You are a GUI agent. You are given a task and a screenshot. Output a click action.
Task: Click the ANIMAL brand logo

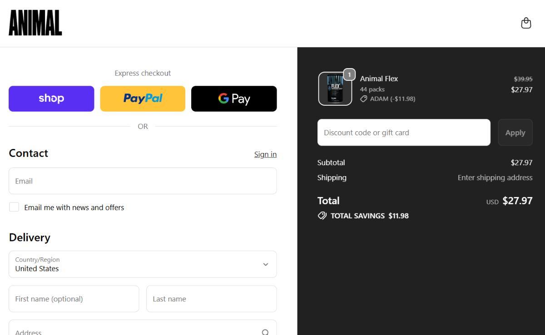(35, 23)
